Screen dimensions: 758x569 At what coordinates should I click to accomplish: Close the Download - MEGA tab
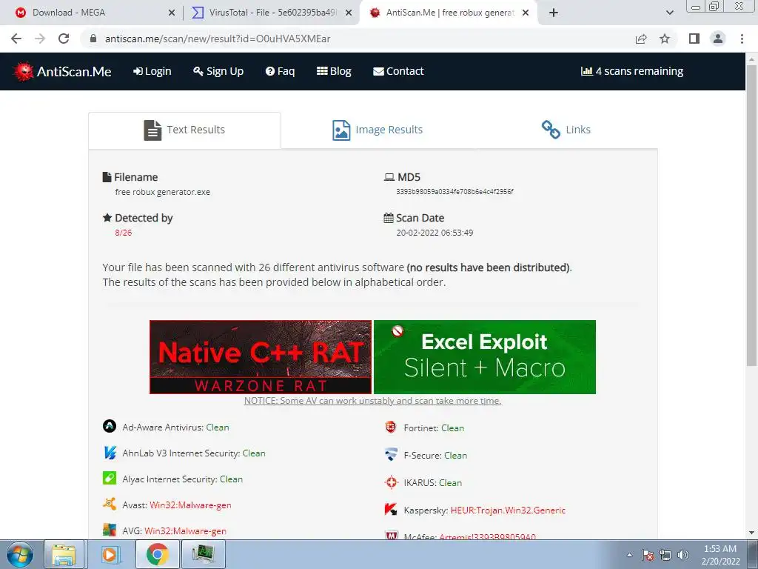tap(172, 13)
